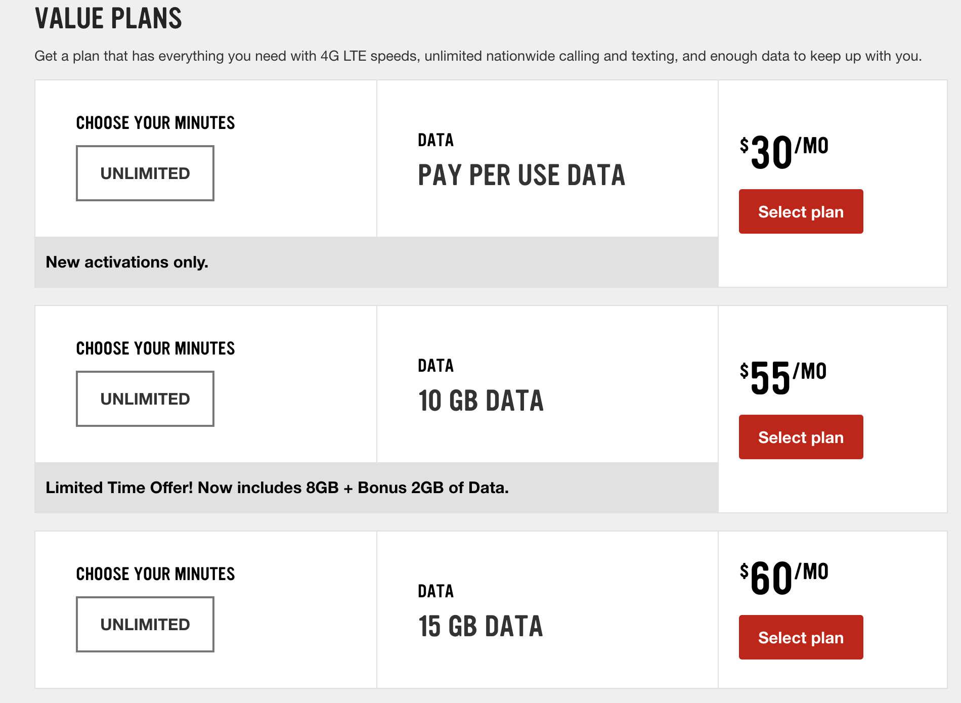This screenshot has width=961, height=703.
Task: Click CHOOSE YOUR MINUTES in the $60 plan
Action: (x=155, y=574)
